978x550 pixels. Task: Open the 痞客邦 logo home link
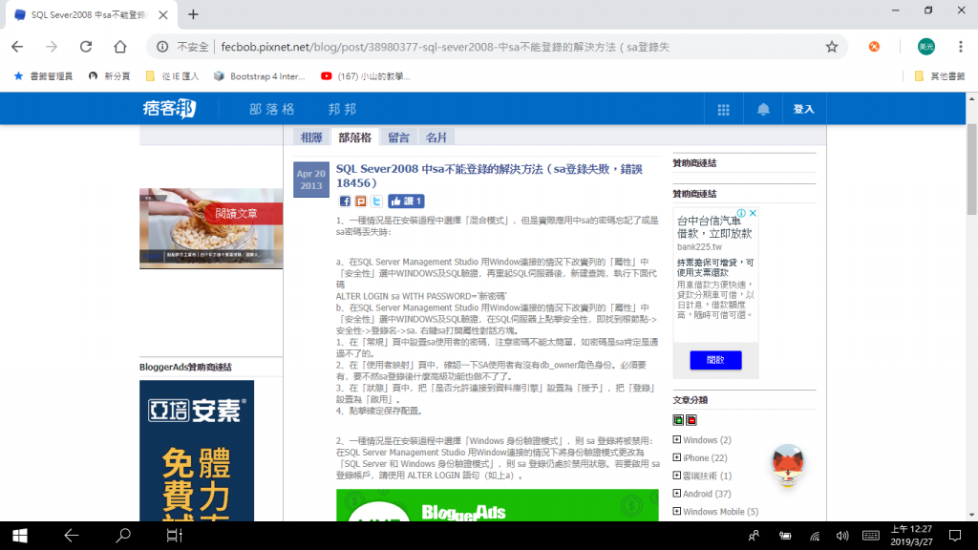[169, 109]
